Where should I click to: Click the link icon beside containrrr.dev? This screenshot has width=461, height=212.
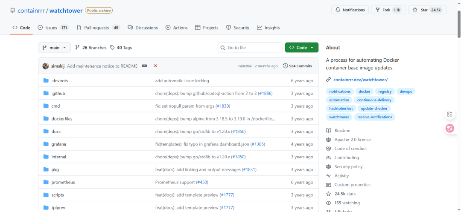click(328, 80)
